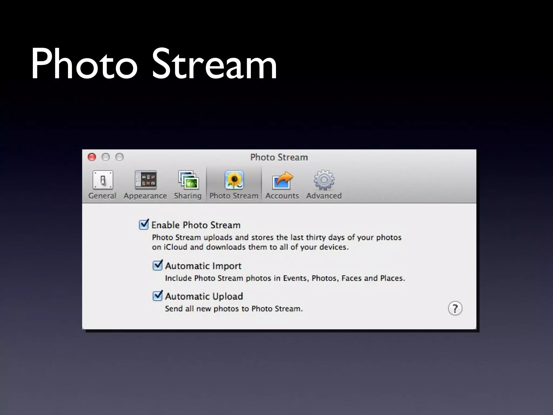
Task: Uncheck Enable Photo Stream checkbox
Action: pos(144,225)
